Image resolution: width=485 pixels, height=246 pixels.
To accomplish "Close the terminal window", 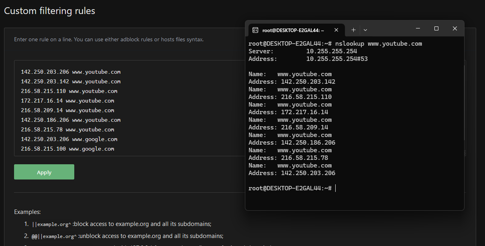I will coord(455,28).
